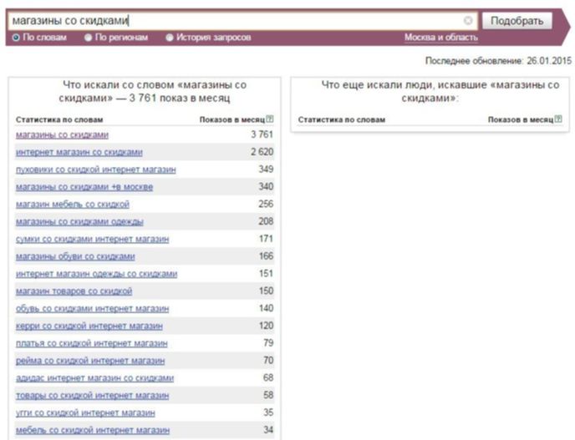Open "мебель со скидкой интернет магазин" link
Viewport: 575px width, 440px height.
click(93, 430)
